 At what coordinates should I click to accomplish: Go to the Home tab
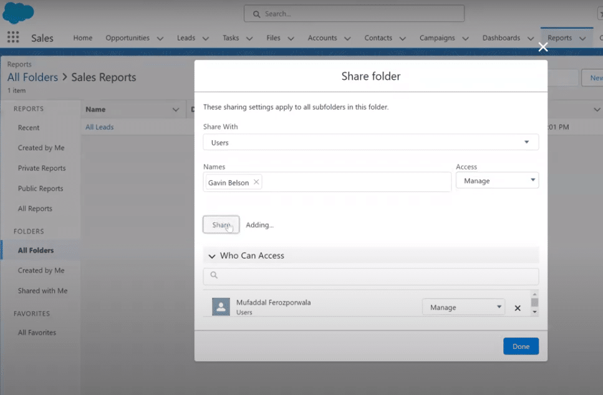(83, 37)
